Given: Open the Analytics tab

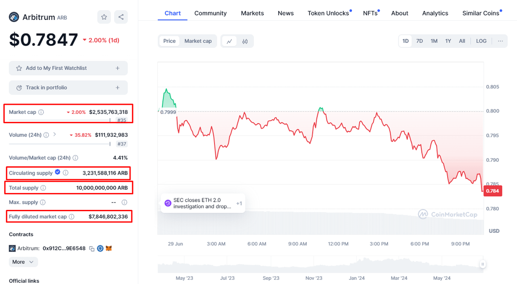Looking at the screenshot, I should (x=435, y=13).
